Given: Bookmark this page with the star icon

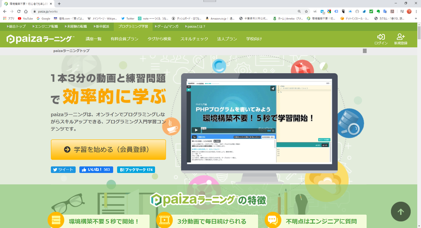Looking at the screenshot, I should [x=306, y=11].
